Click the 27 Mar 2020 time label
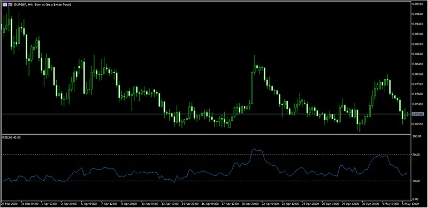Image resolution: width=428 pixels, height=208 pixels. (x=9, y=204)
